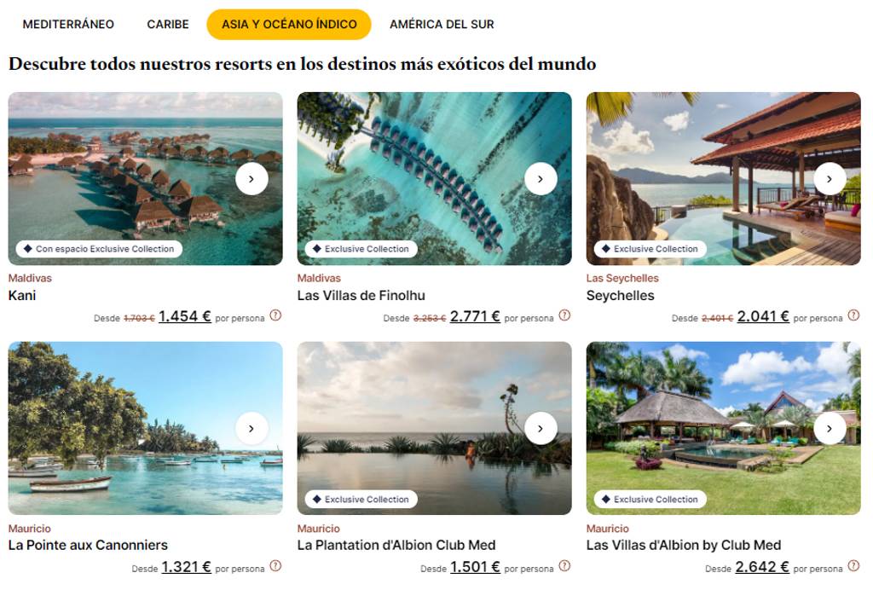Open Las Villas de Finolhu resort link
Image resolution: width=873 pixels, height=590 pixels.
tap(361, 296)
